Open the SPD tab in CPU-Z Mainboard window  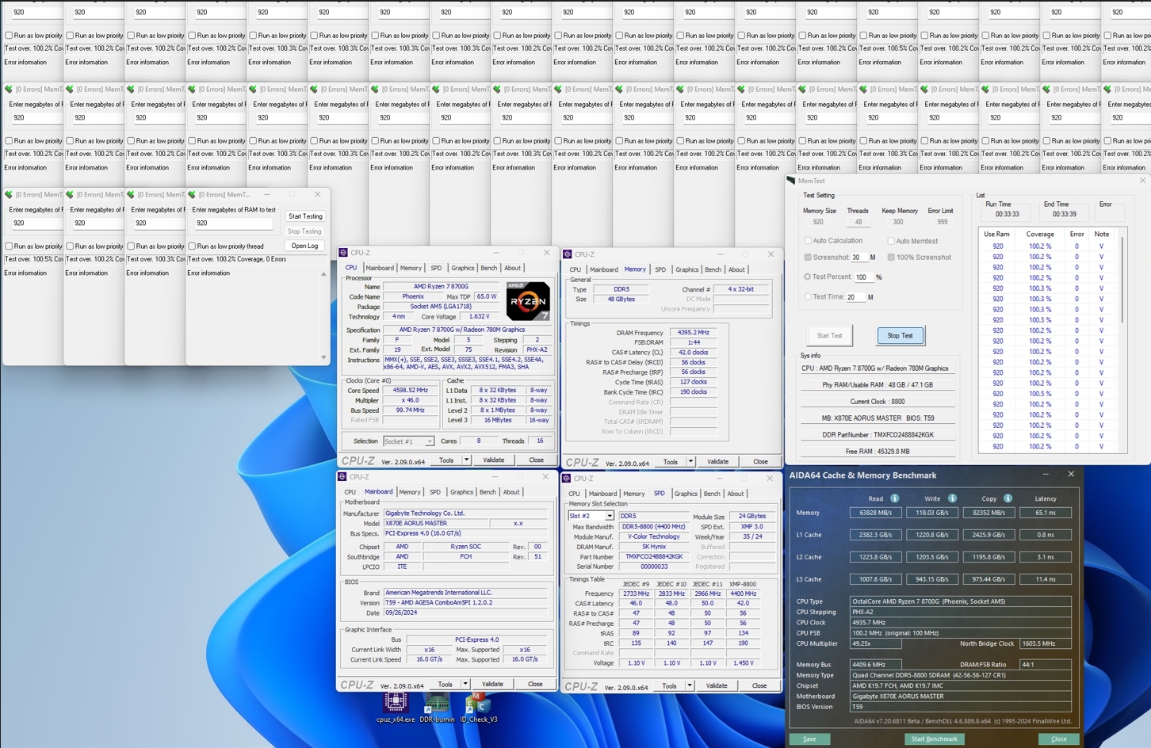click(x=435, y=492)
